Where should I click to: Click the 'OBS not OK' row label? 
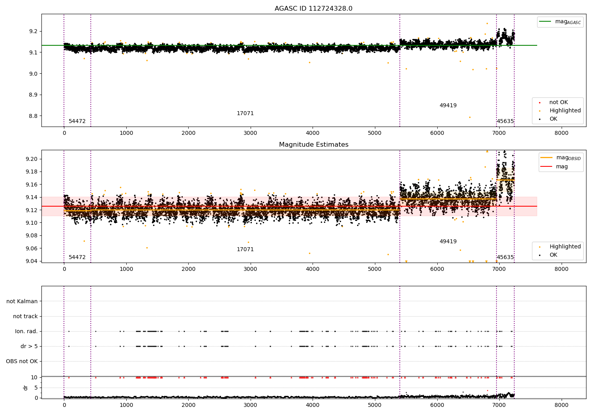pyautogui.click(x=22, y=362)
